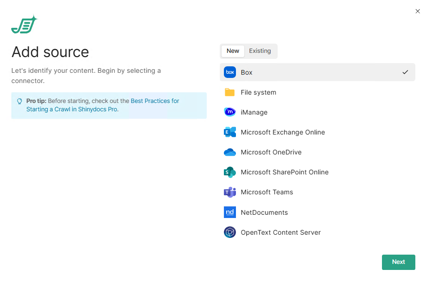This screenshot has width=426, height=282.
Task: Click the NetDocuments icon
Action: pyautogui.click(x=230, y=212)
